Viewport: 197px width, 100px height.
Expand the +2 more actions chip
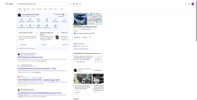coord(90,37)
